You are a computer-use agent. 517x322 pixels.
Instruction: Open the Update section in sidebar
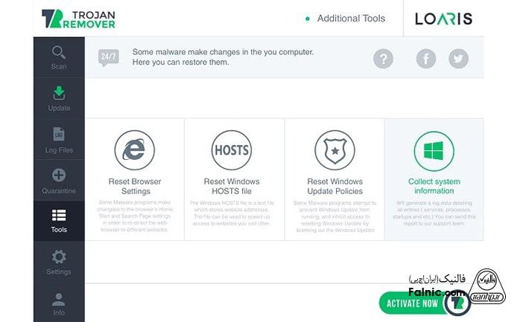coord(59,98)
